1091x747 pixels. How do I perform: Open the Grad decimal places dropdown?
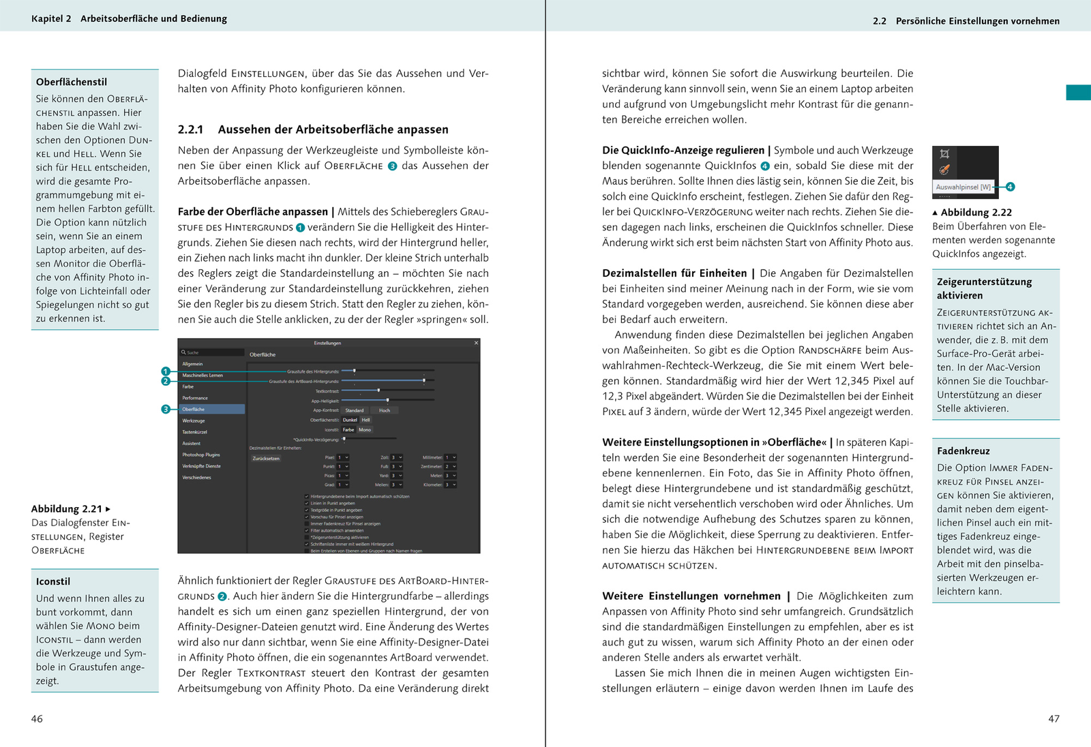[343, 485]
